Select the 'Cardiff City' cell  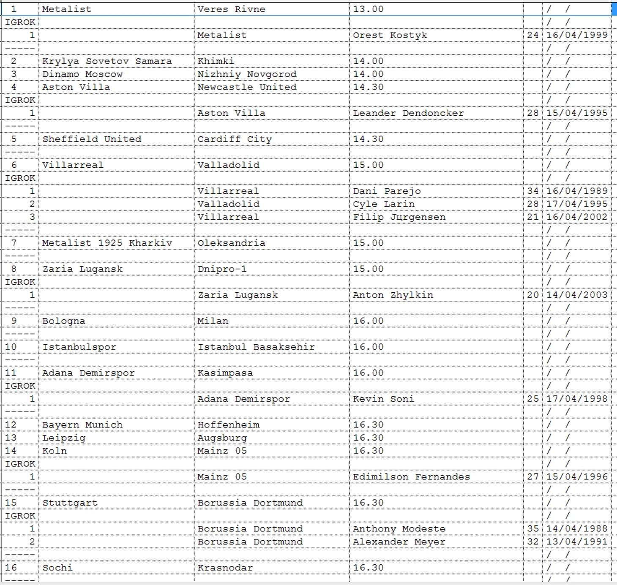[272, 139]
